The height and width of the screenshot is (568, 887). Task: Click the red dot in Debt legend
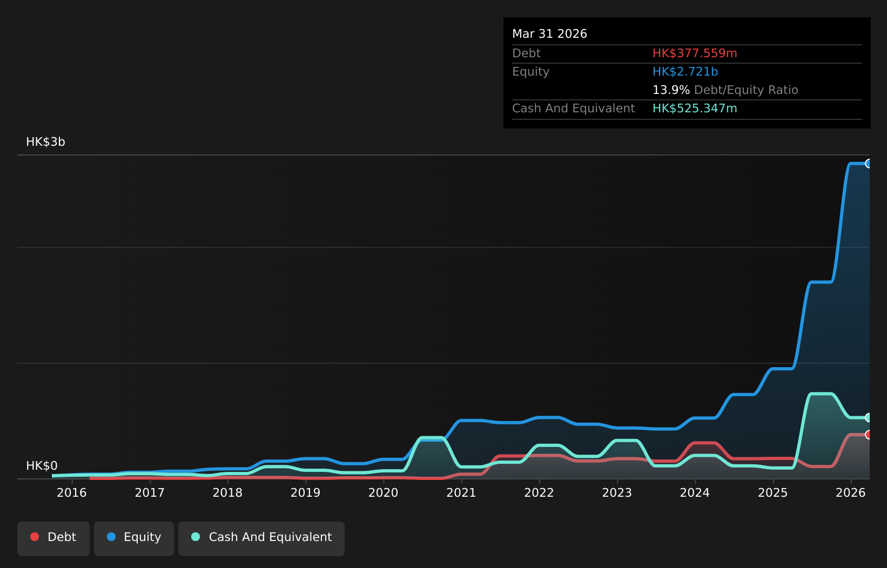(35, 537)
